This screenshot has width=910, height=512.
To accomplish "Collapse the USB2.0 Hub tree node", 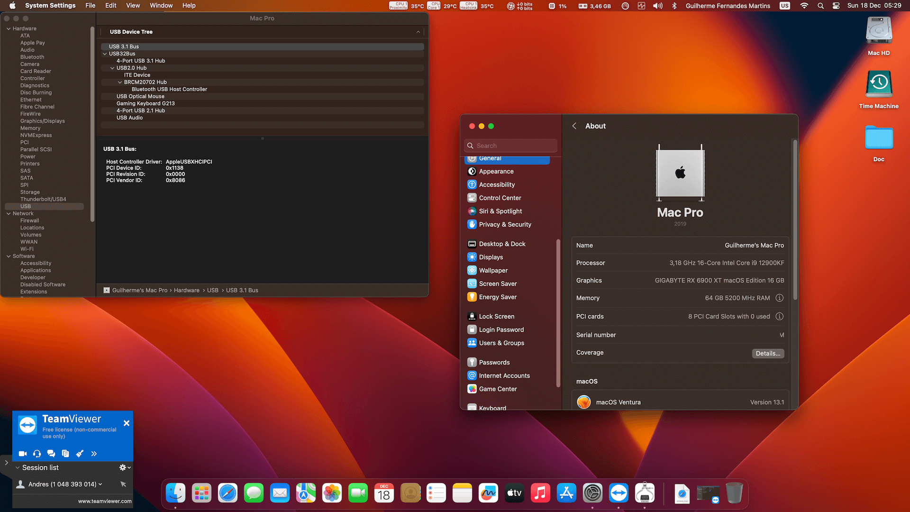I will (x=112, y=68).
